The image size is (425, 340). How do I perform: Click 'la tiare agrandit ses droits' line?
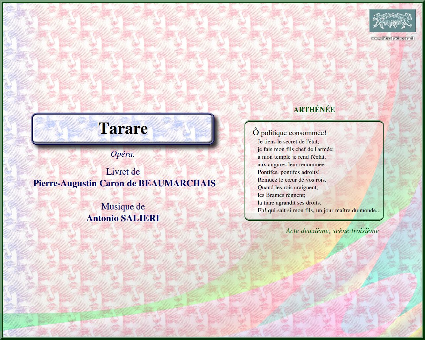click(289, 203)
